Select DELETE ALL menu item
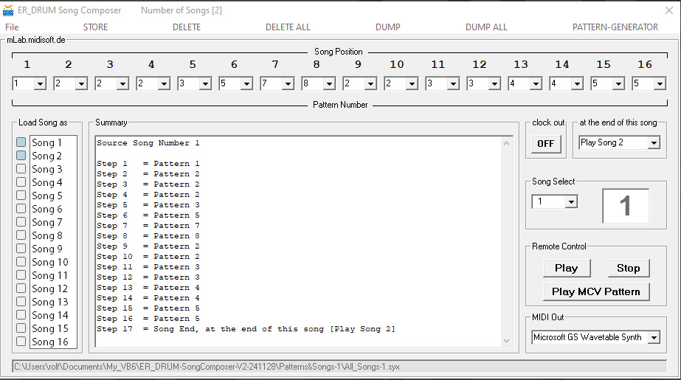The height and width of the screenshot is (380, 681). coord(288,27)
